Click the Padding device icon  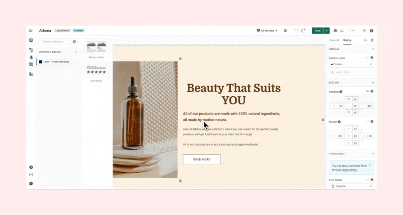click(372, 92)
